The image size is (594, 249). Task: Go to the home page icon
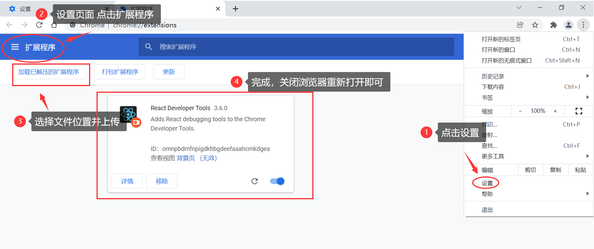click(x=54, y=26)
